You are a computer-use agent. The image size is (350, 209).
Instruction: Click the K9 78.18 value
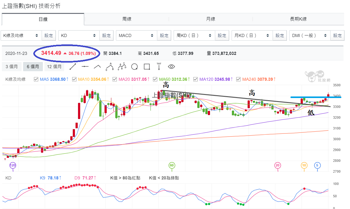coord(51,178)
